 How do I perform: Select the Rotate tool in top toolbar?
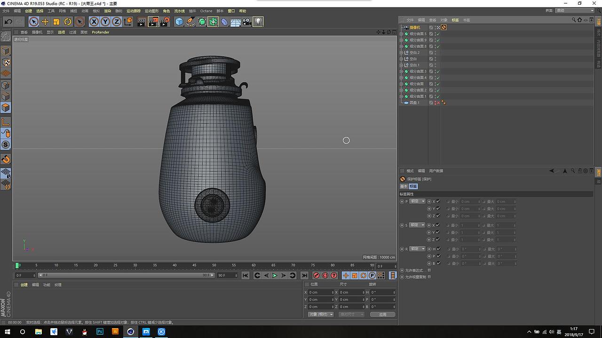pos(68,22)
